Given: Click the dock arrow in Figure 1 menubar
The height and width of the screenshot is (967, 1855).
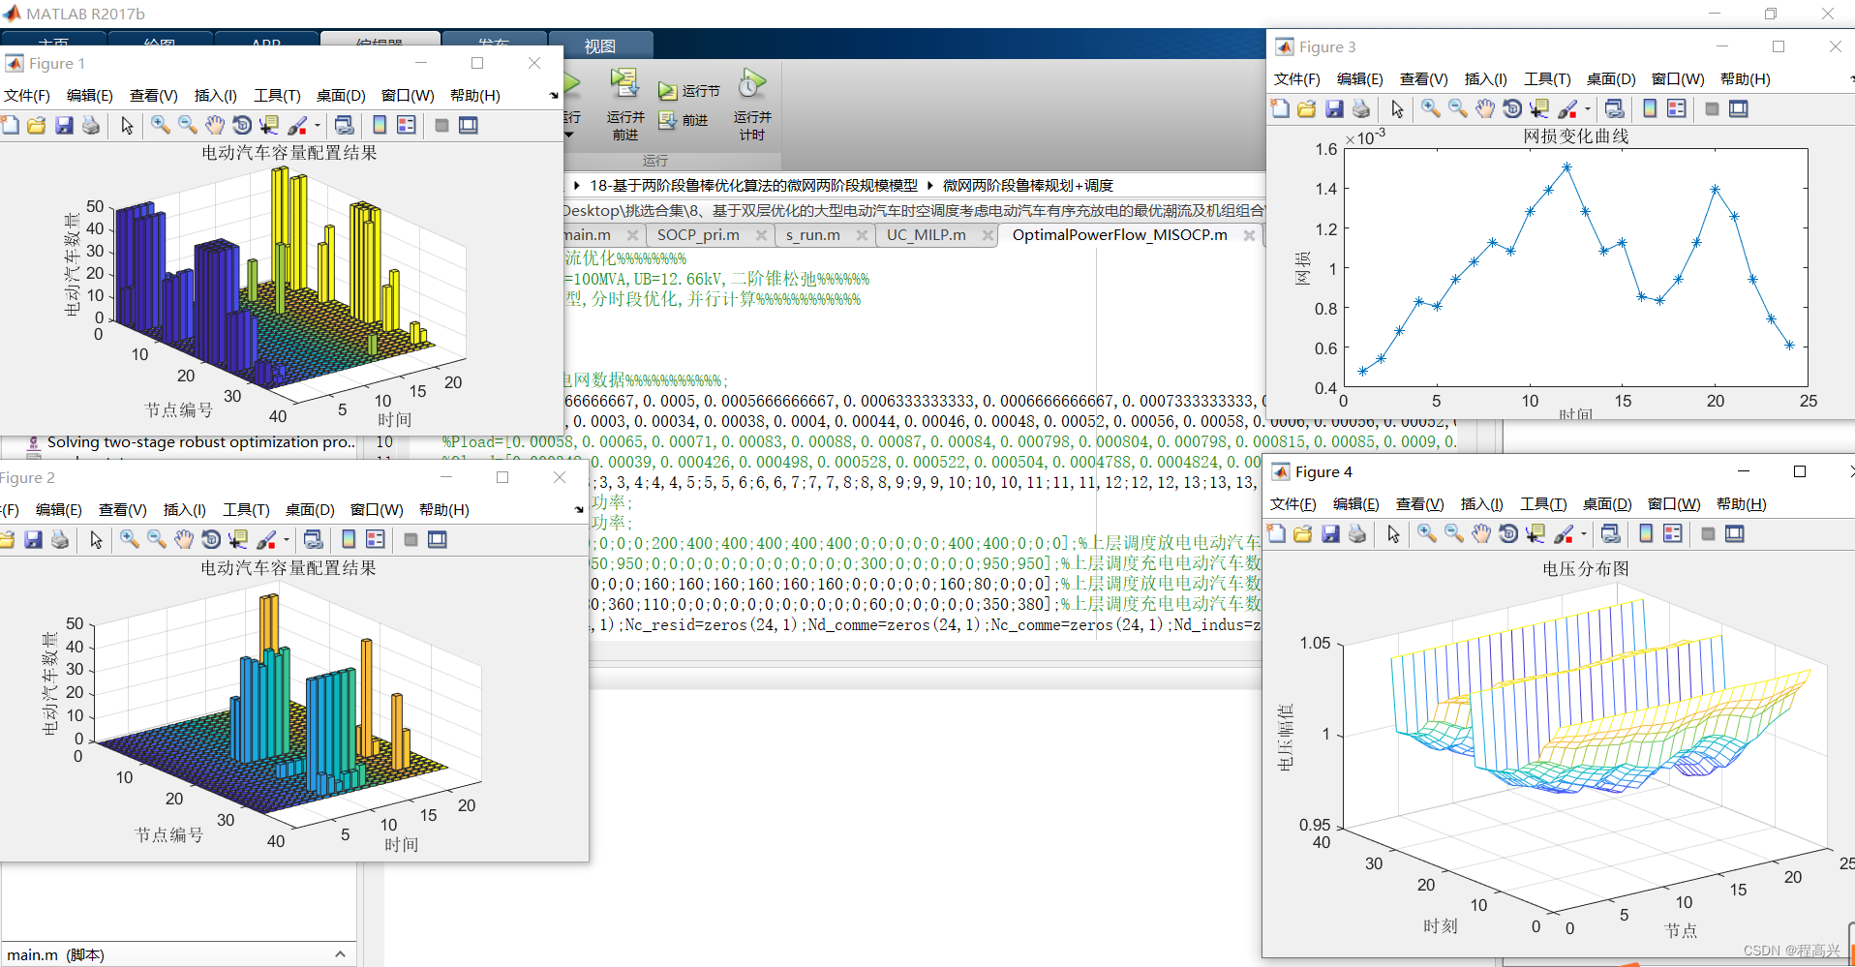Looking at the screenshot, I should (x=554, y=95).
